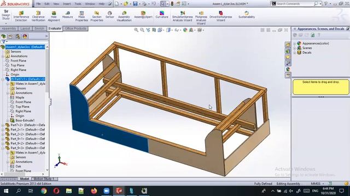
Task: Open the MMGS unit system selector
Action: click(x=317, y=184)
